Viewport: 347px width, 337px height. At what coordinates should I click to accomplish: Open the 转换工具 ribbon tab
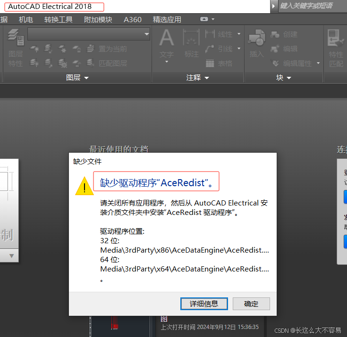(58, 20)
